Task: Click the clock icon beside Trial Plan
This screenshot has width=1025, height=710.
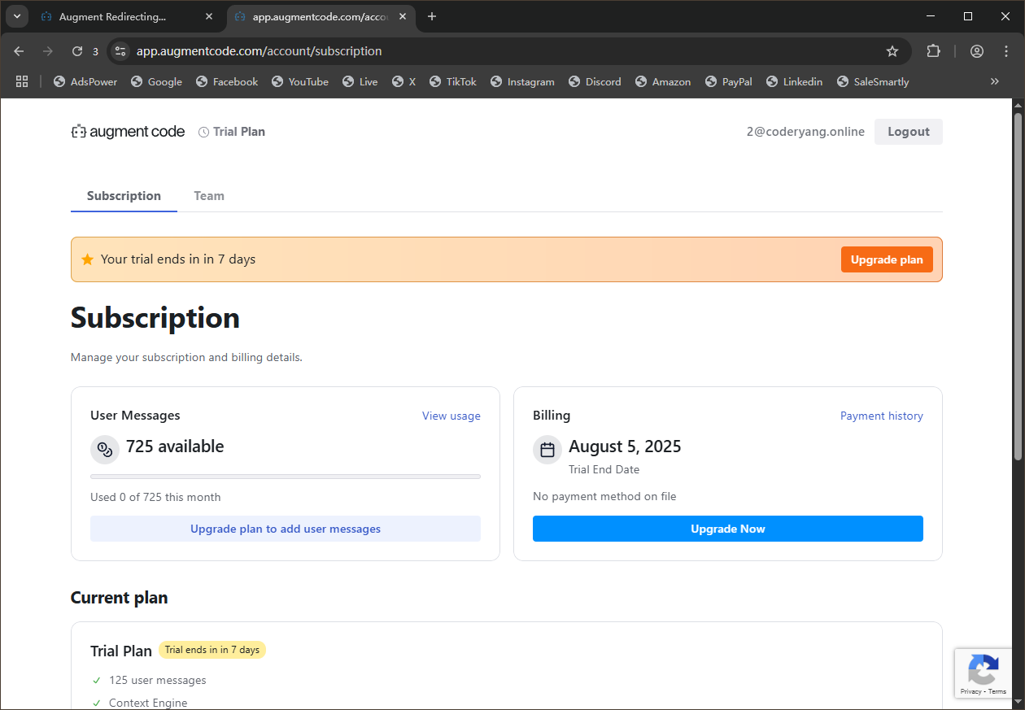Action: [203, 132]
